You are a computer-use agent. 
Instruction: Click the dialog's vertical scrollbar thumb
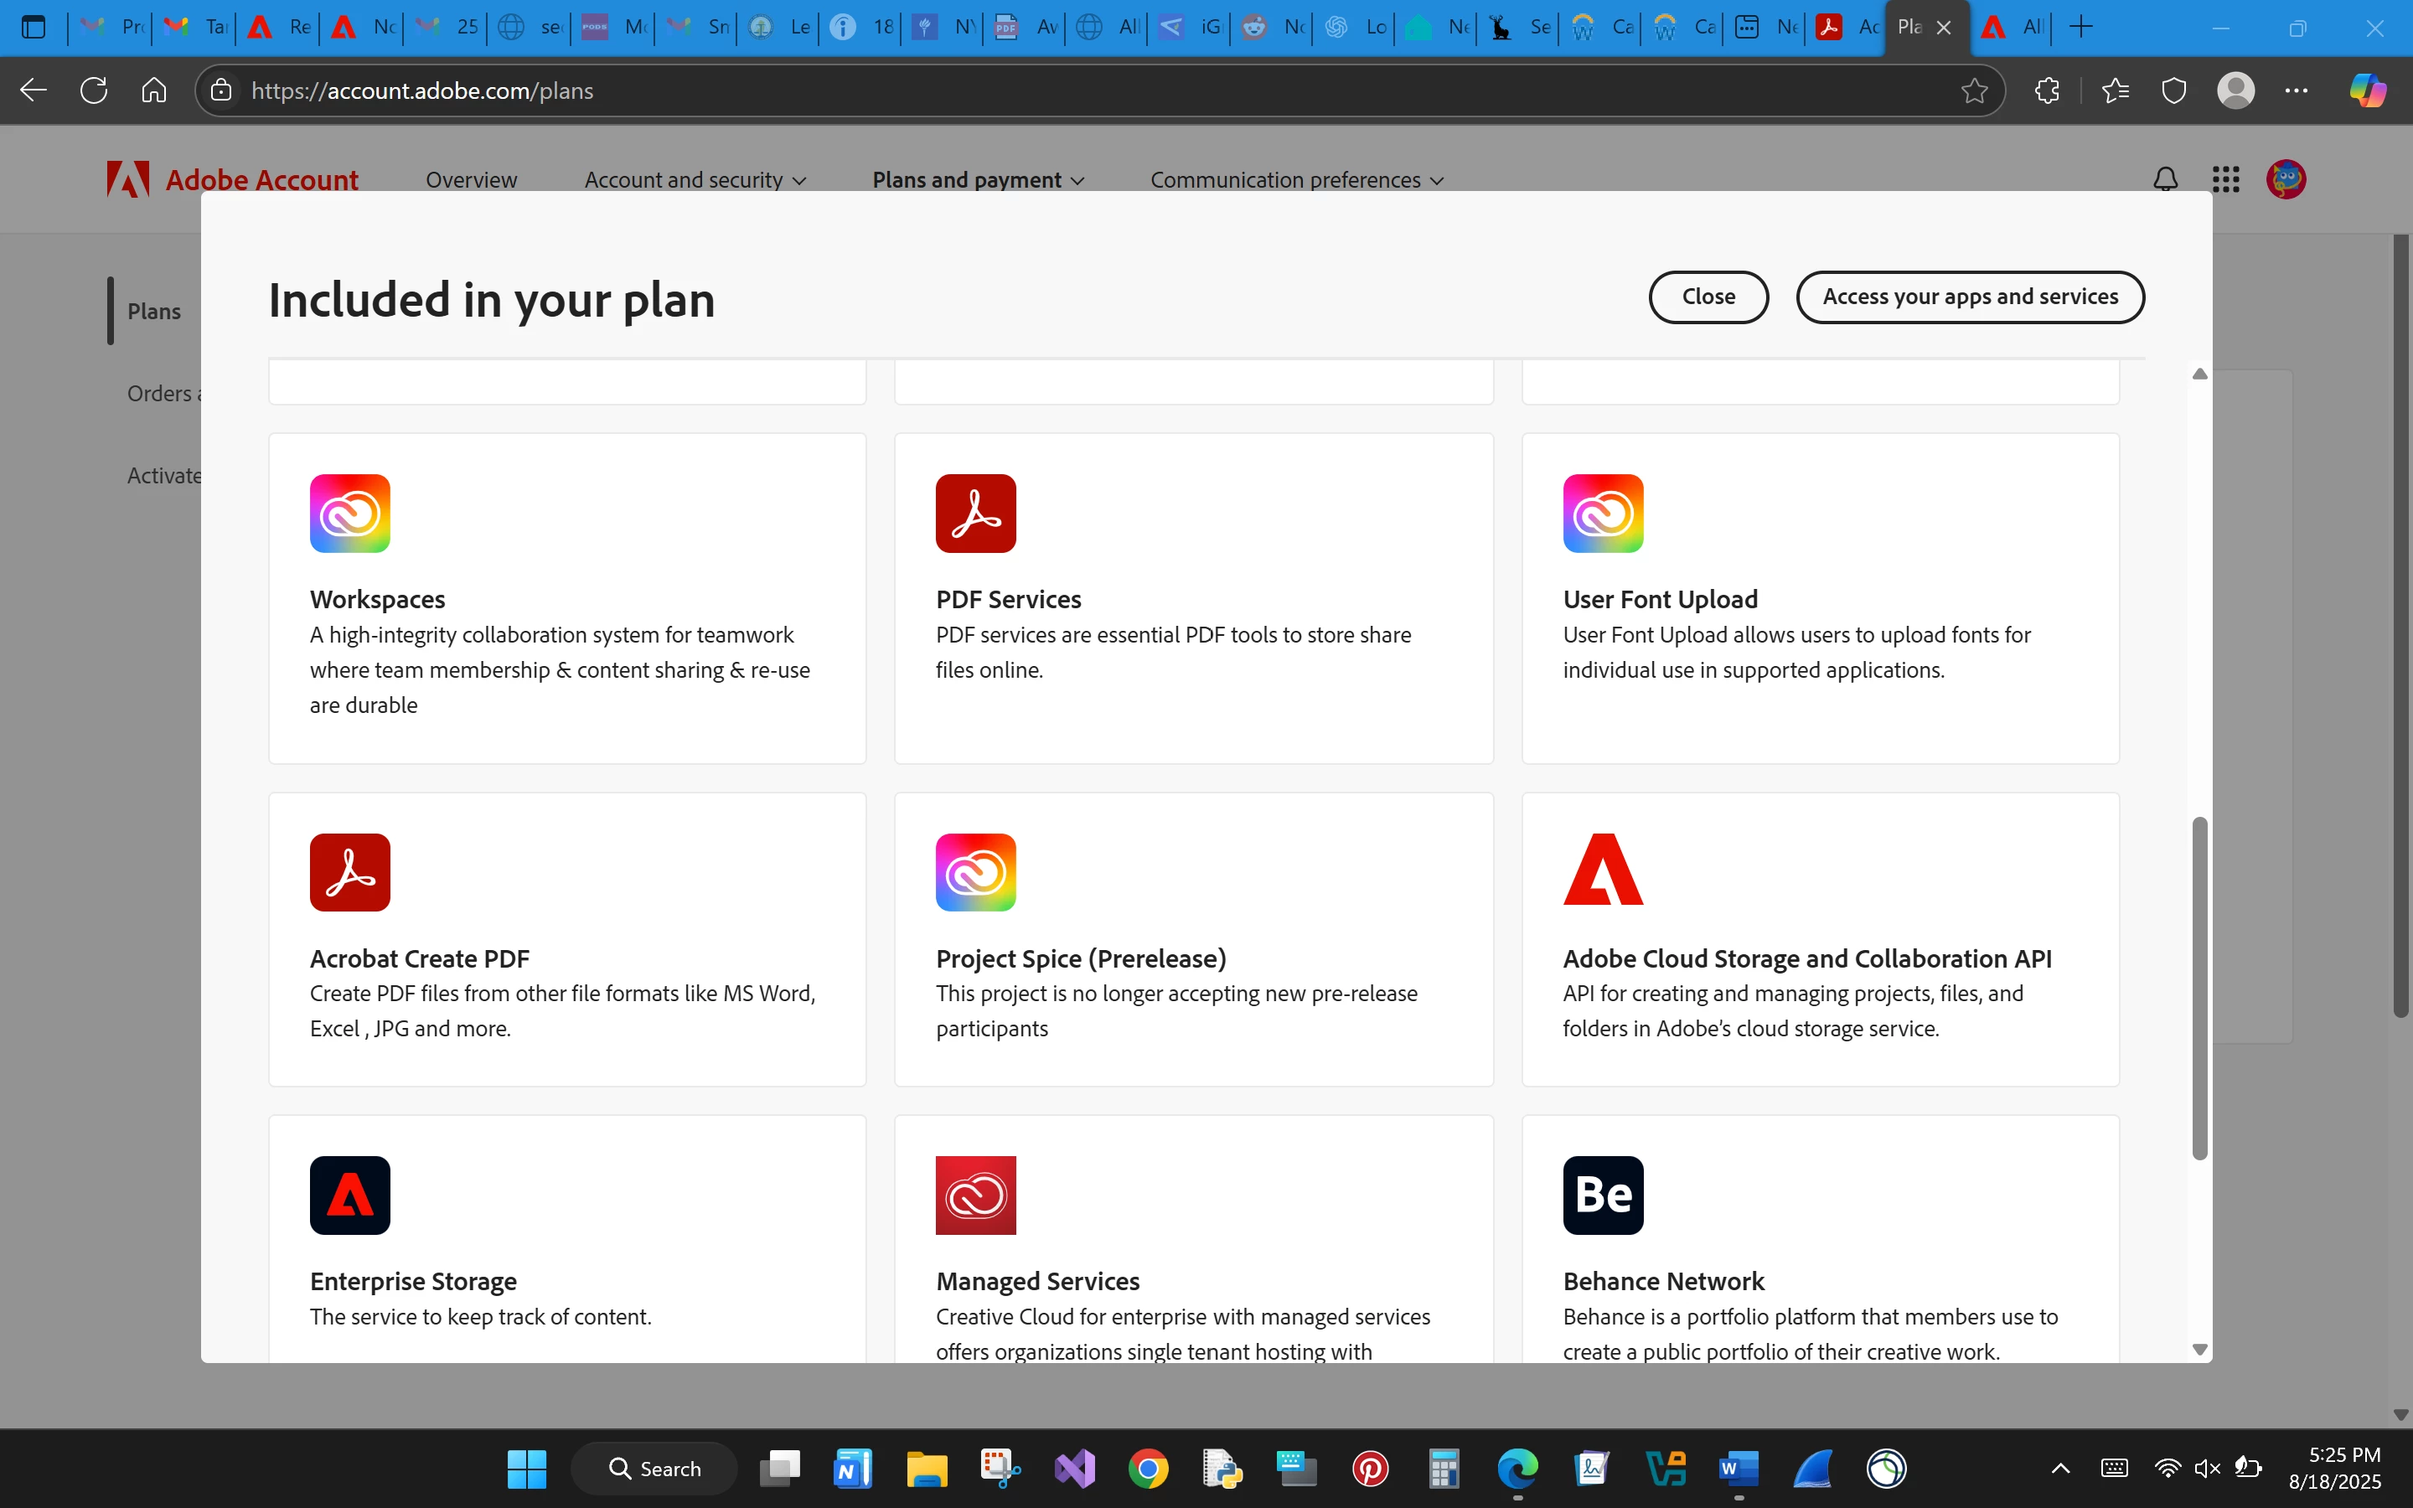(x=2199, y=988)
